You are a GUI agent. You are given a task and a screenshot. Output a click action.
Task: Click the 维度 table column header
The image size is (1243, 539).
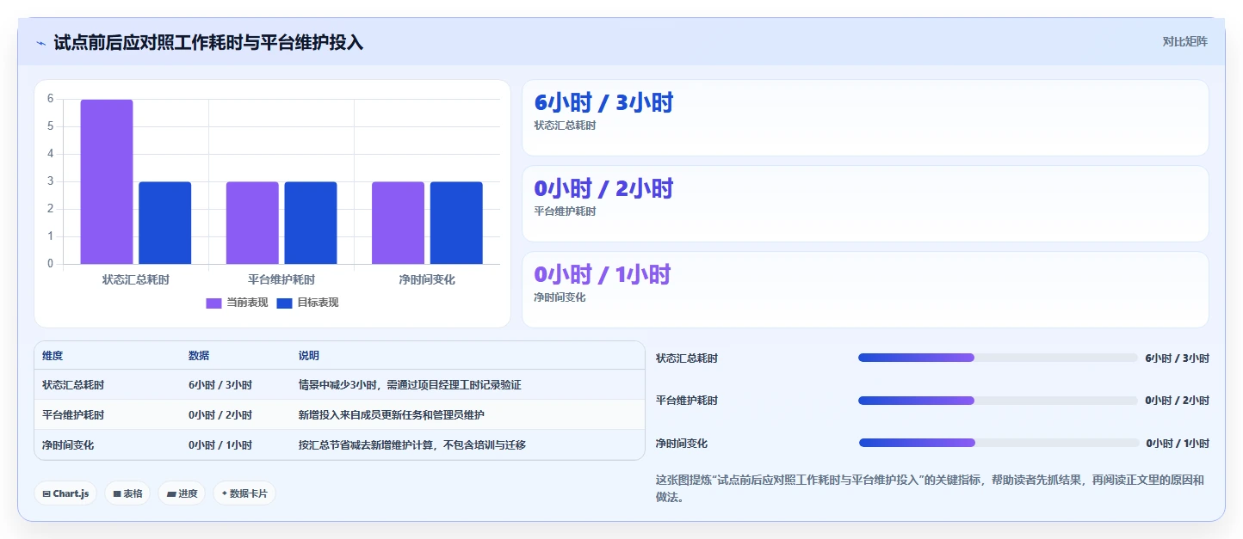tap(53, 356)
